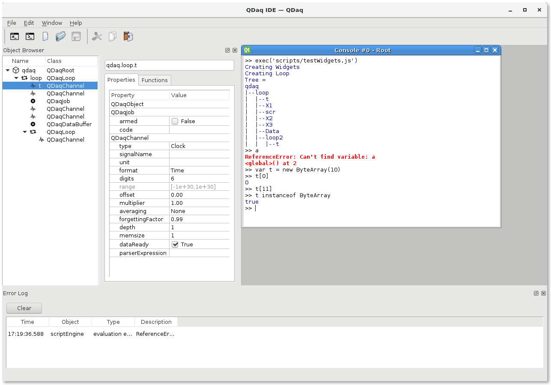Click the Name column header in Object Browser
This screenshot has width=551, height=385.
24,61
